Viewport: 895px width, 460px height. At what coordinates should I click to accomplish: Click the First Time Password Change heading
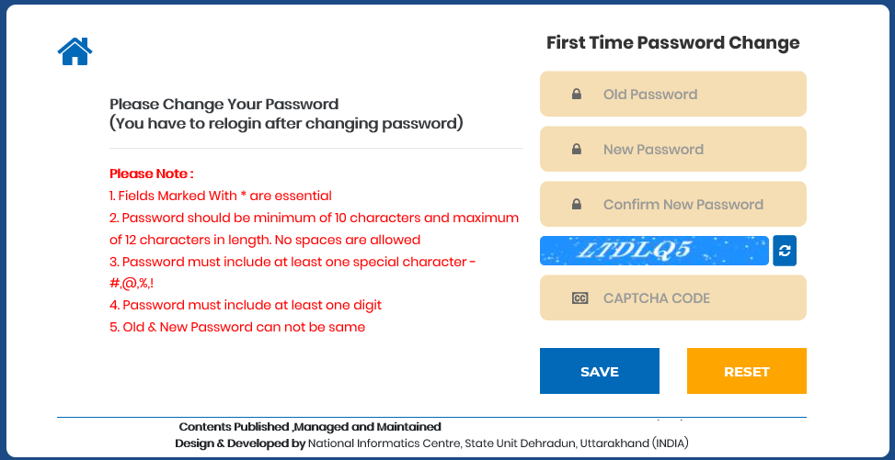(672, 42)
